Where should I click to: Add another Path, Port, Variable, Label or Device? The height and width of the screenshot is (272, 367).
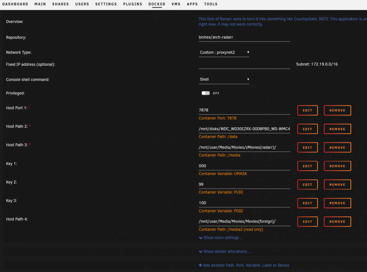(244, 265)
